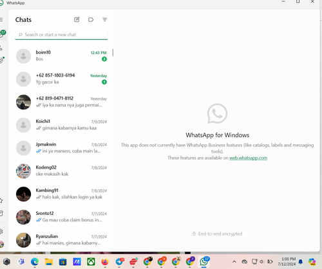The height and width of the screenshot is (269, 322).
Task: Open the chat filter icon
Action: (105, 19)
